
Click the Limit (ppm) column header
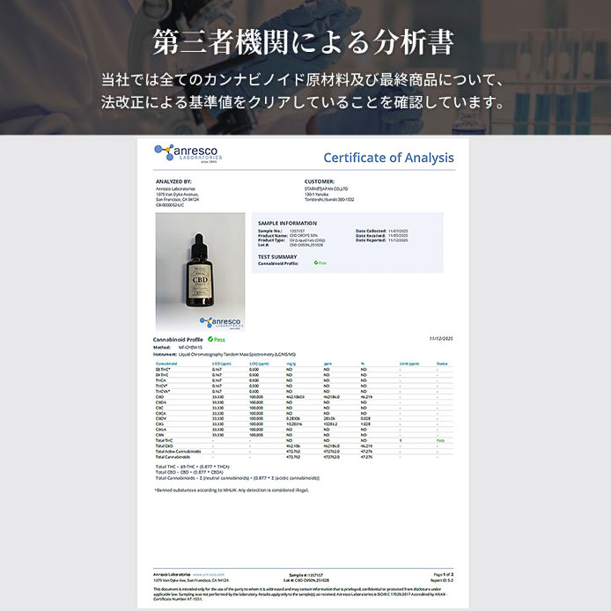click(x=409, y=364)
